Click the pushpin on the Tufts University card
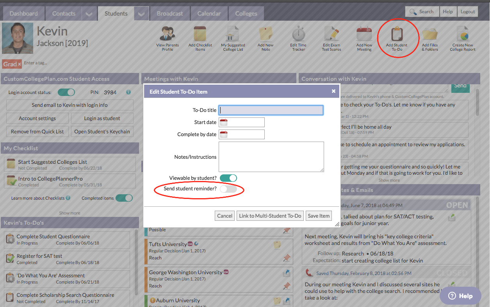This screenshot has width=490, height=307. (287, 258)
